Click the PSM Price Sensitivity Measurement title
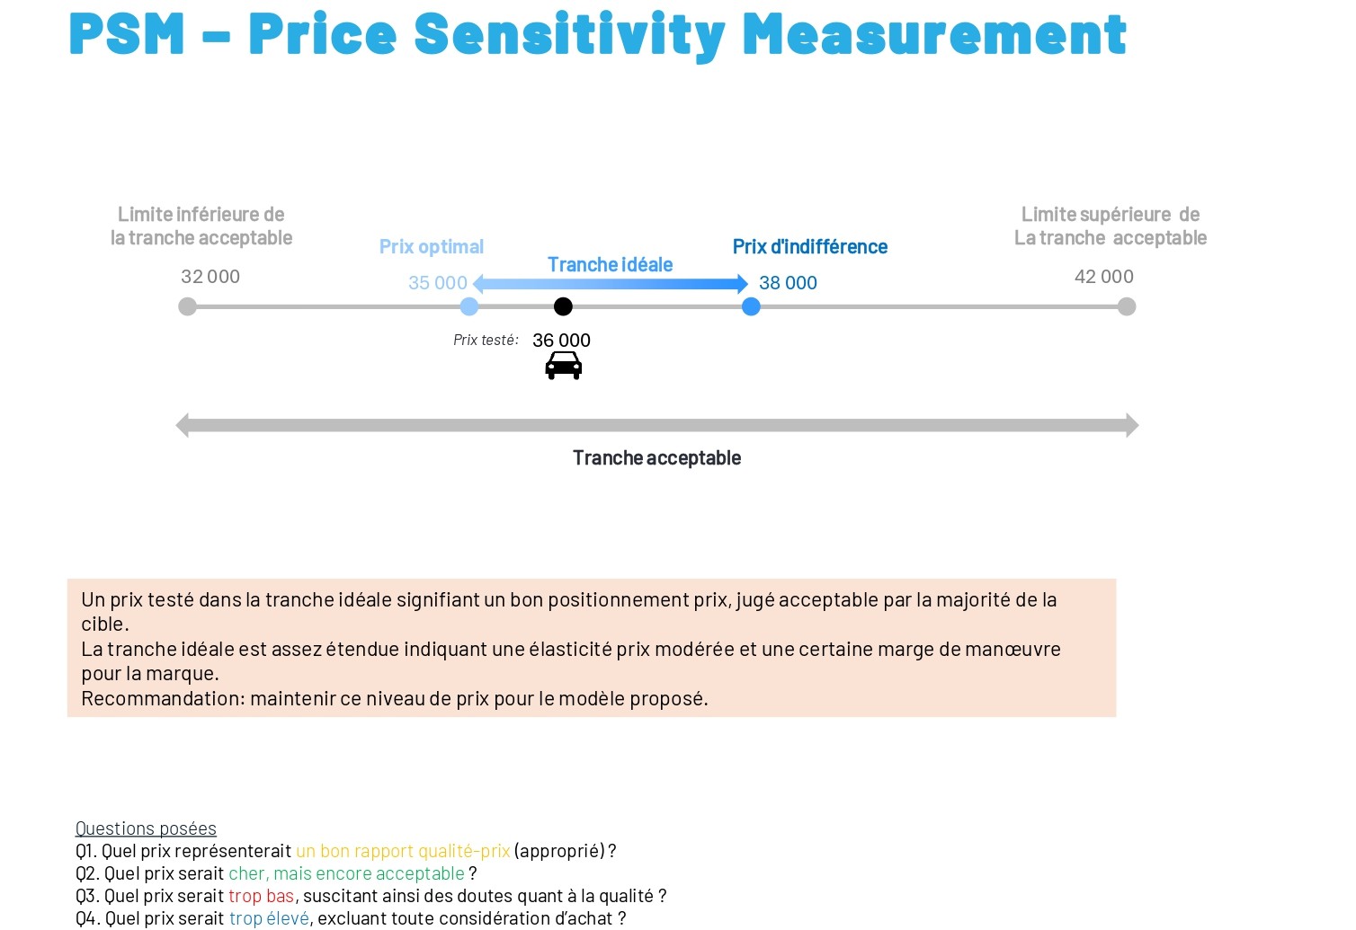The height and width of the screenshot is (930, 1356). click(597, 36)
